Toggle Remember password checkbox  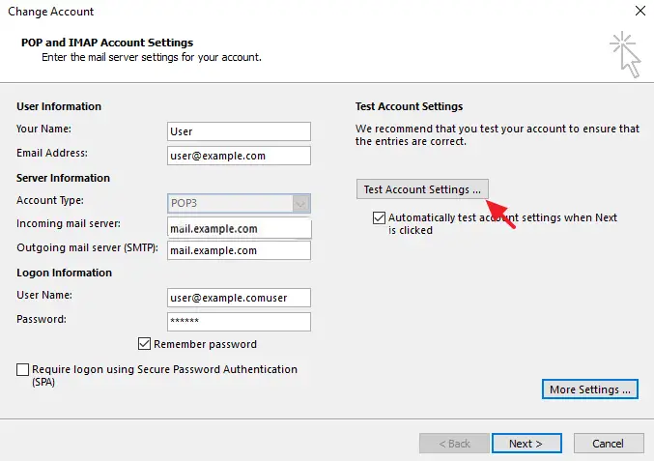tap(144, 344)
